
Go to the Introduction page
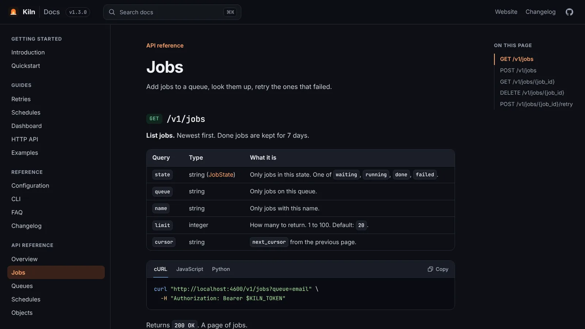tap(28, 52)
